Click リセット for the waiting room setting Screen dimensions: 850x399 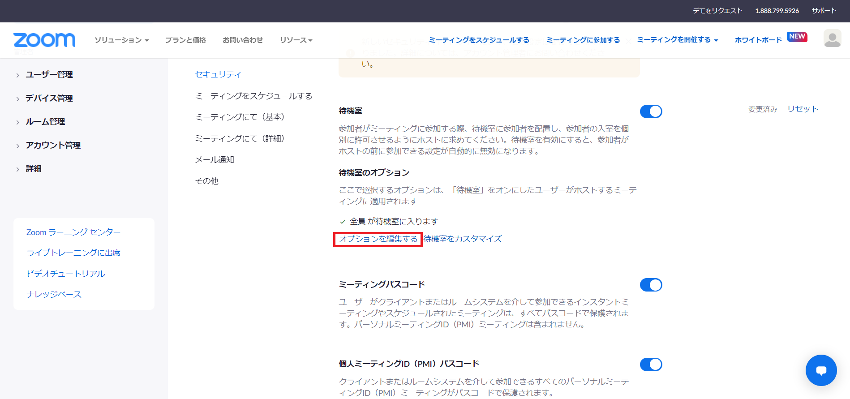(x=803, y=109)
